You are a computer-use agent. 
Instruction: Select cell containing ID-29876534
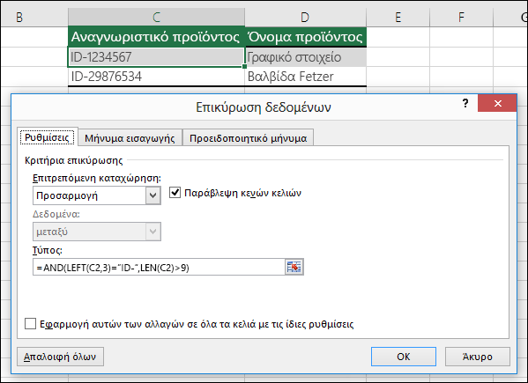tap(156, 77)
